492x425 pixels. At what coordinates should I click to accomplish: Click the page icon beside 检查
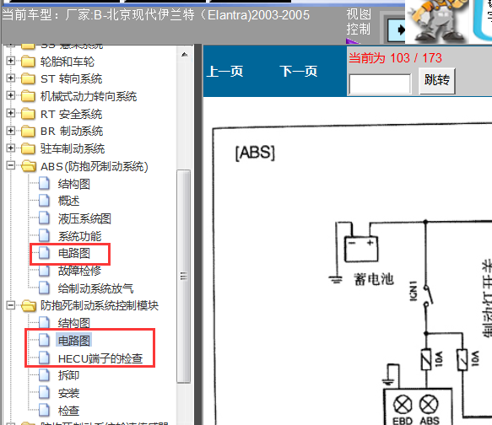(x=44, y=411)
